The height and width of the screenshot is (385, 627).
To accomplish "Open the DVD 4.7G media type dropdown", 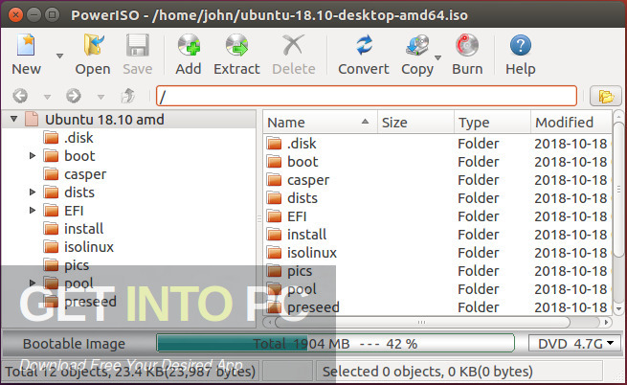I will [574, 344].
